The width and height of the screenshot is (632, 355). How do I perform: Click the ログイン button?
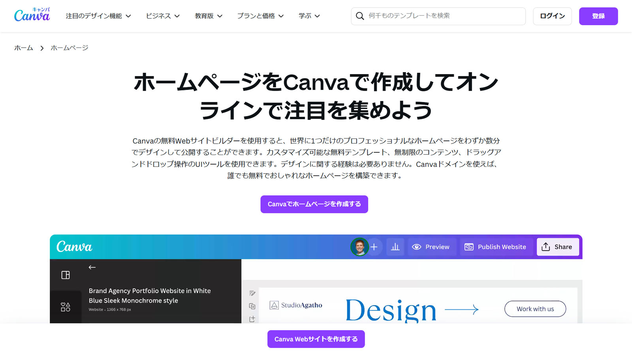[552, 16]
